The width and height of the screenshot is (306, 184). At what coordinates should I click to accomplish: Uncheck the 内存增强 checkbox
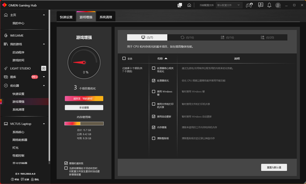pos(153,127)
